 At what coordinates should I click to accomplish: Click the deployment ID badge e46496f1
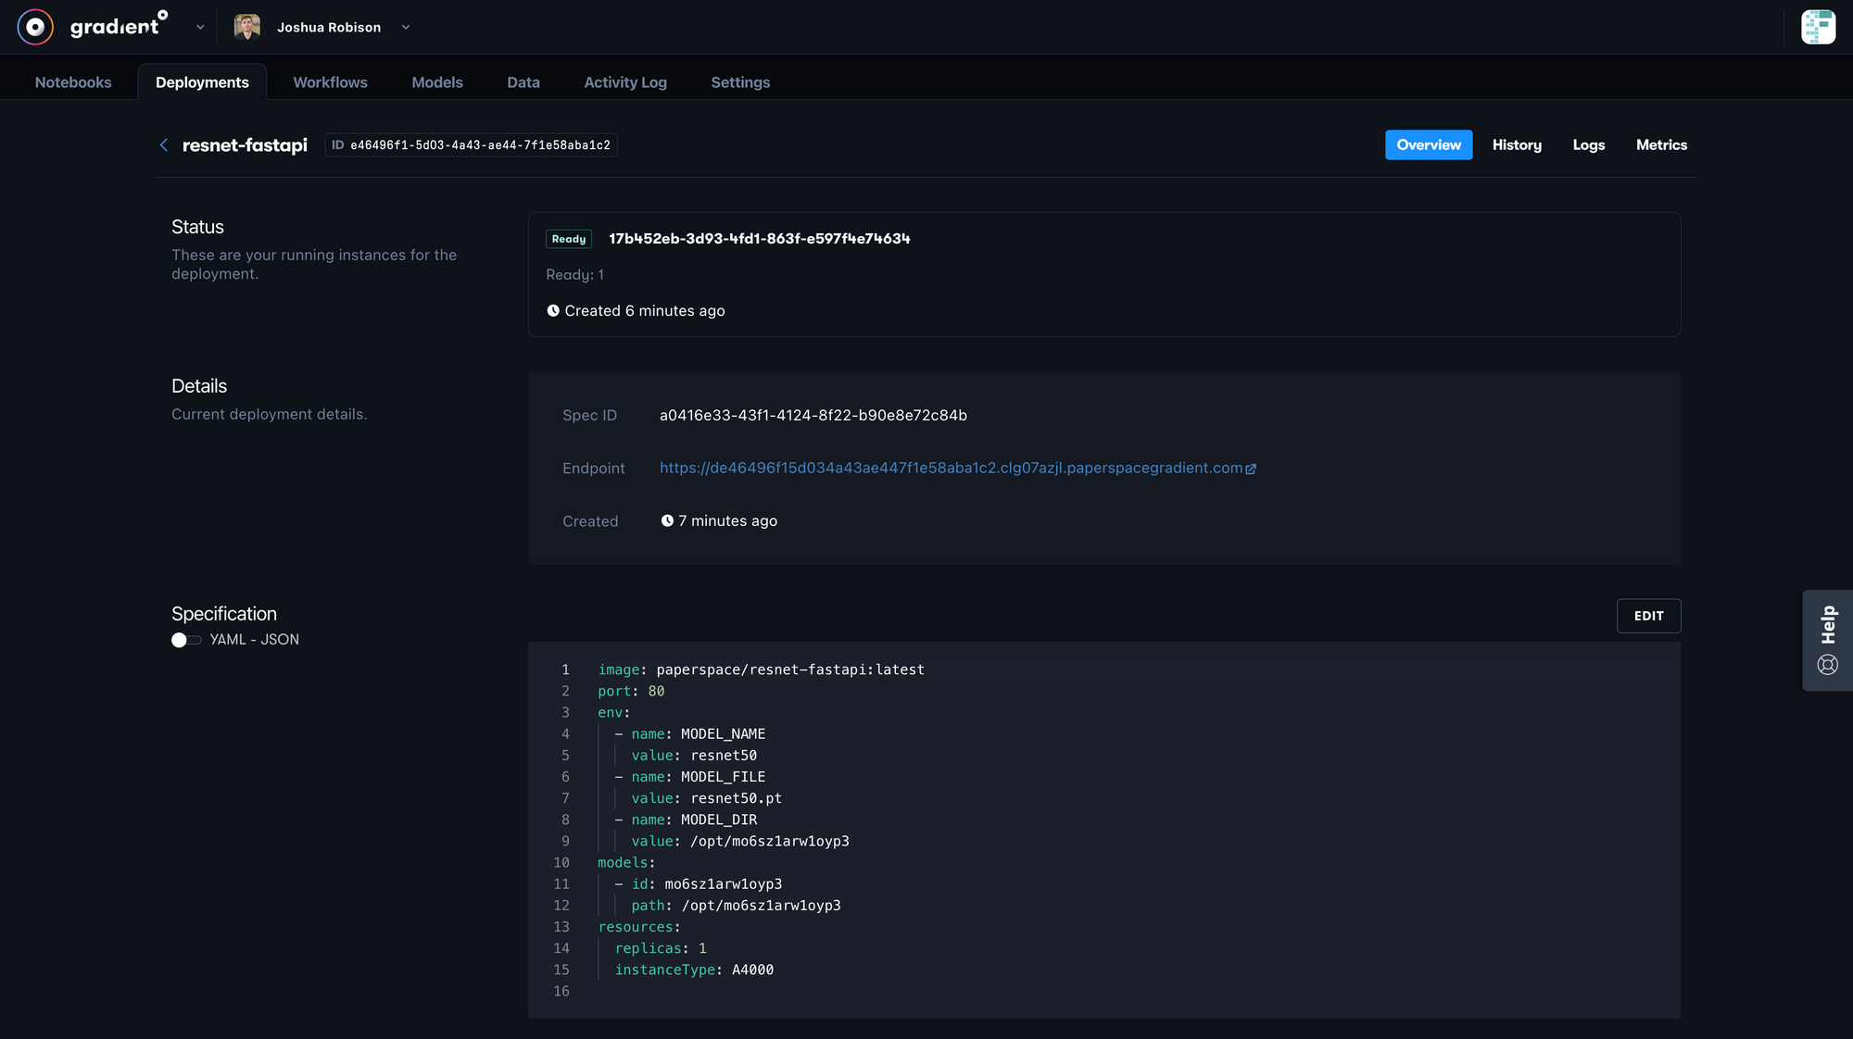pos(471,145)
